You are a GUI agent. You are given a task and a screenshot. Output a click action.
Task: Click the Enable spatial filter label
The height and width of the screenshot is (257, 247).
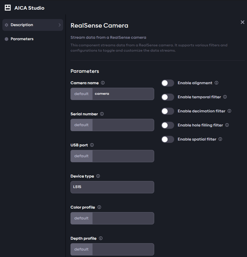(x=197, y=139)
